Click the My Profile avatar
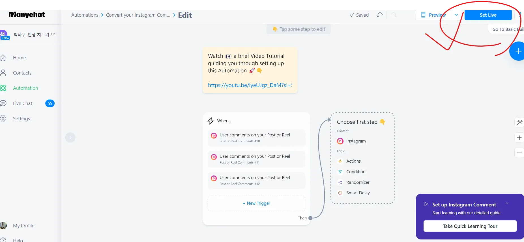The height and width of the screenshot is (242, 524). [3, 225]
